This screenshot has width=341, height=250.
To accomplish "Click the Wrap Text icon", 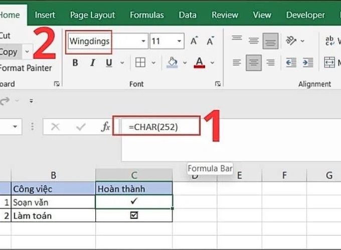I will [330, 40].
